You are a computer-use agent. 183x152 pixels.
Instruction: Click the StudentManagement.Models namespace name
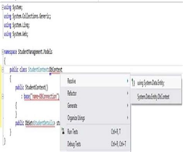(x=35, y=52)
